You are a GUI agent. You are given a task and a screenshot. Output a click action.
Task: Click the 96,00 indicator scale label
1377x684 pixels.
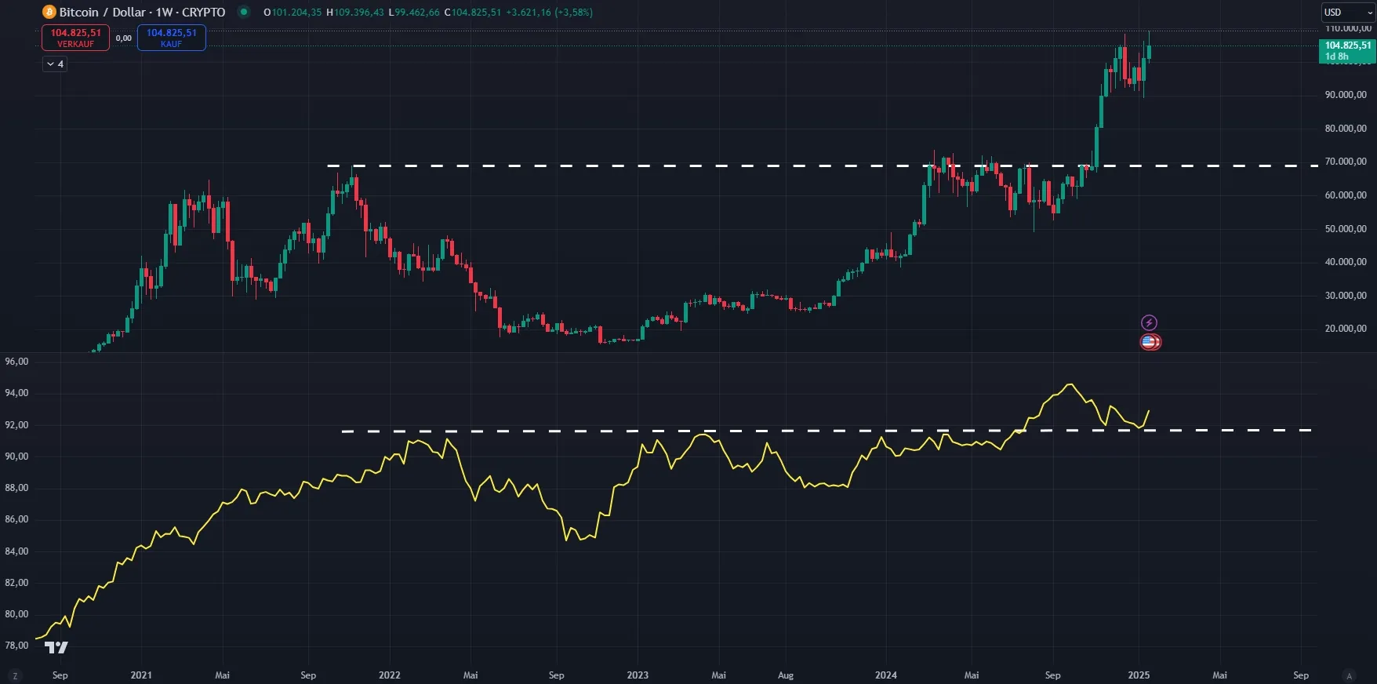click(x=16, y=362)
